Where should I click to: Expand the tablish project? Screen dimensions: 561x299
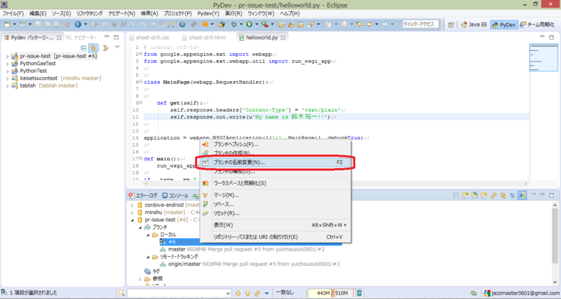7,86
